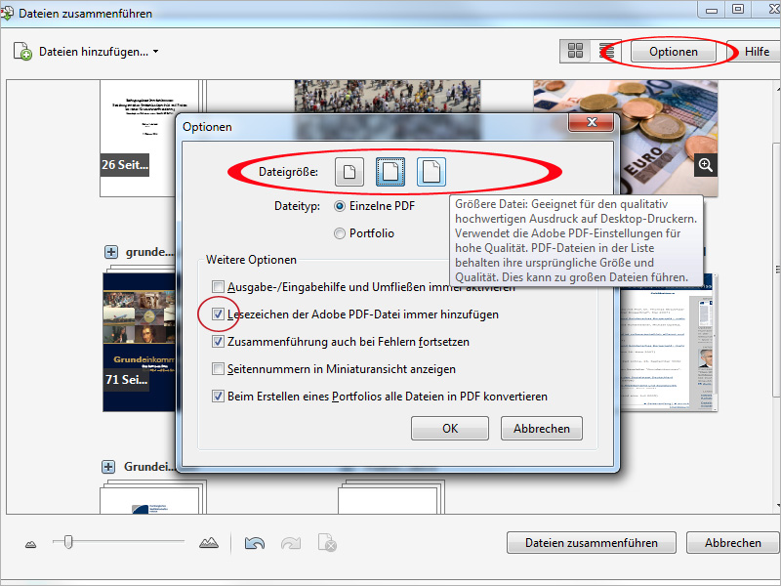Click the undo arrow icon

coord(255,543)
